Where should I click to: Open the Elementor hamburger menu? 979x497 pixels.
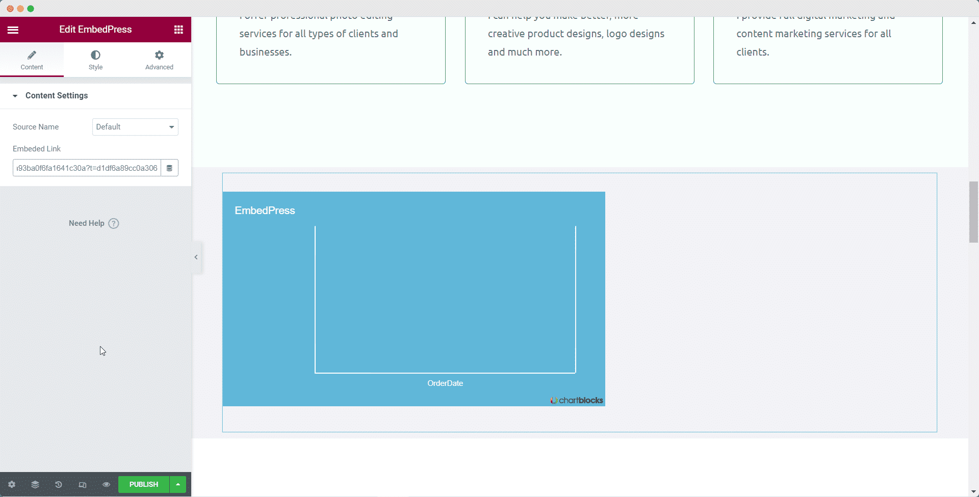(x=13, y=30)
